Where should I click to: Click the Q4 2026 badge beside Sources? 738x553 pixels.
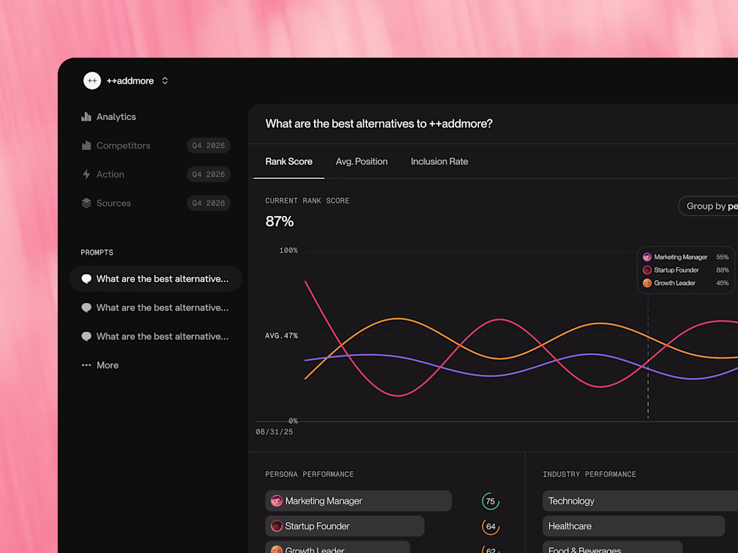point(209,203)
